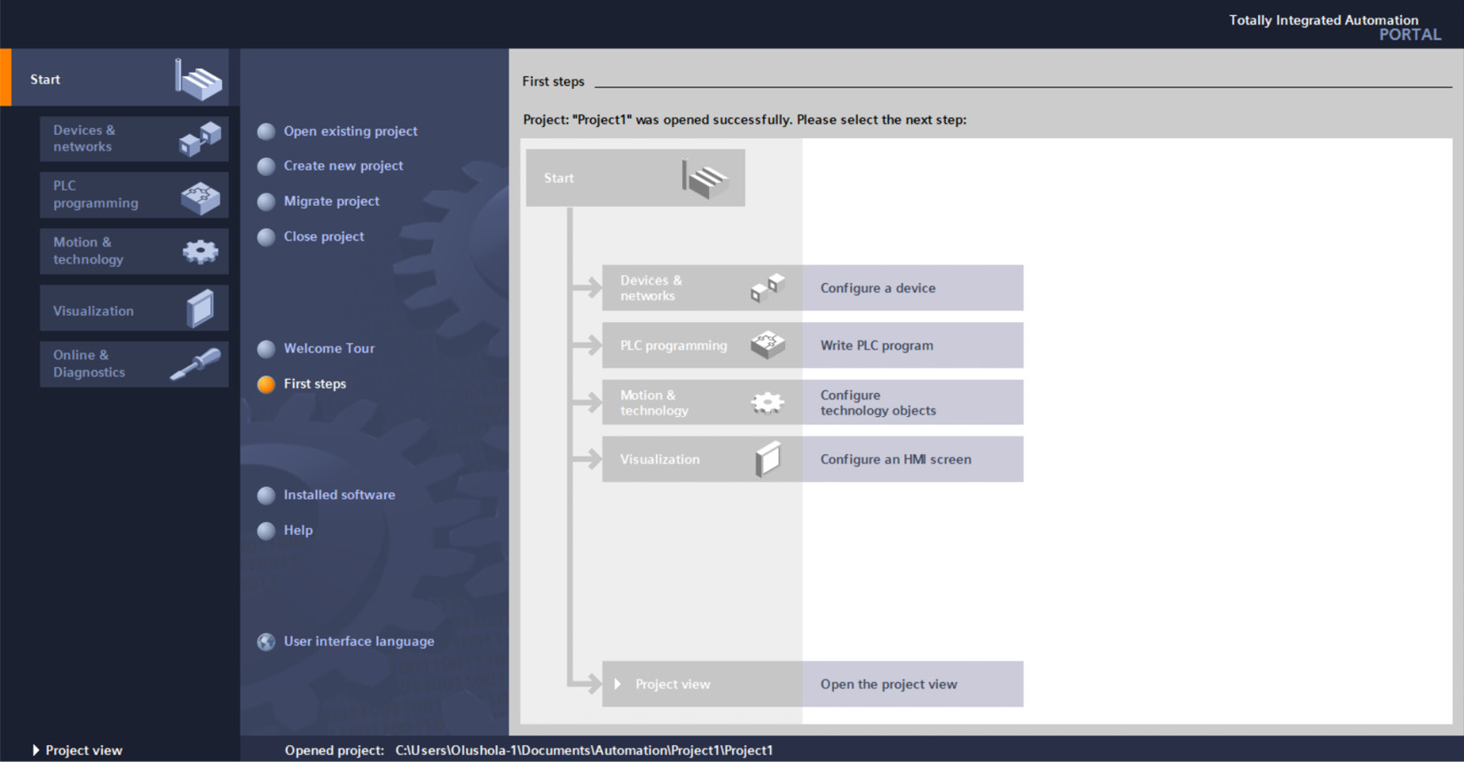Click Motion & technology label in First steps

point(654,403)
